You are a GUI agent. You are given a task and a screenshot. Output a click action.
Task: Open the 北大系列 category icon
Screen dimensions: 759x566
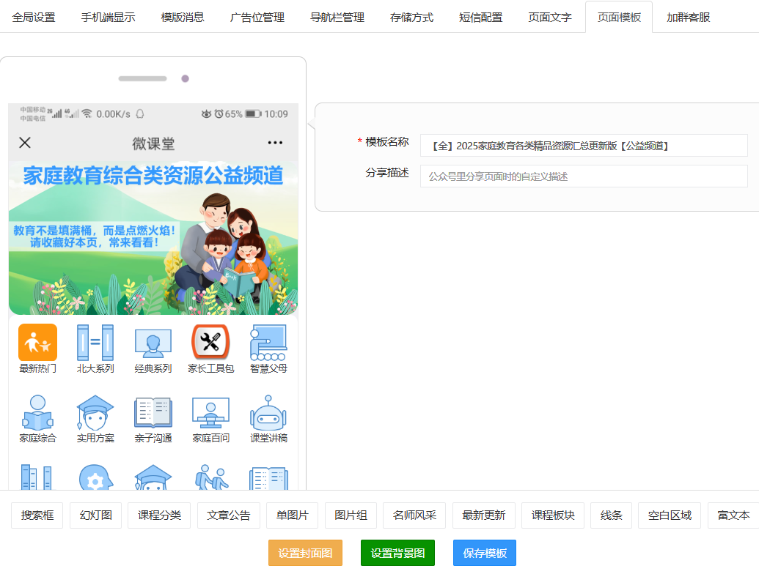(95, 343)
